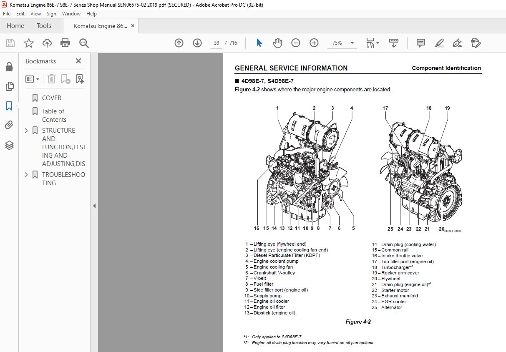Open the security lock panel icon
Image resolution: width=506 pixels, height=352 pixels.
point(9,67)
